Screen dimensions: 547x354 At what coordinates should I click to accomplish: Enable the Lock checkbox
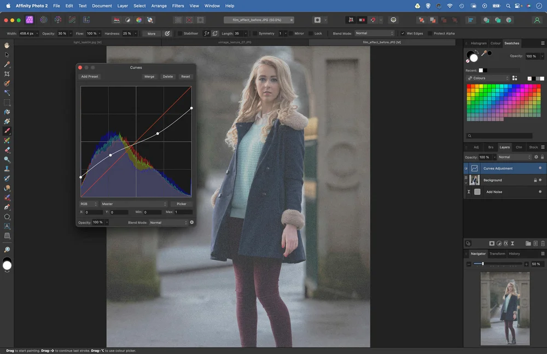[311, 33]
